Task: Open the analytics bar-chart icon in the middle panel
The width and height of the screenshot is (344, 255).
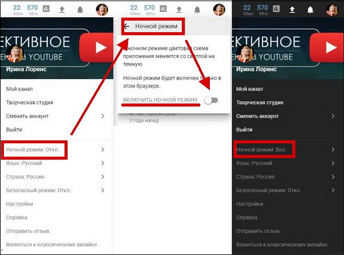Action: click(163, 9)
